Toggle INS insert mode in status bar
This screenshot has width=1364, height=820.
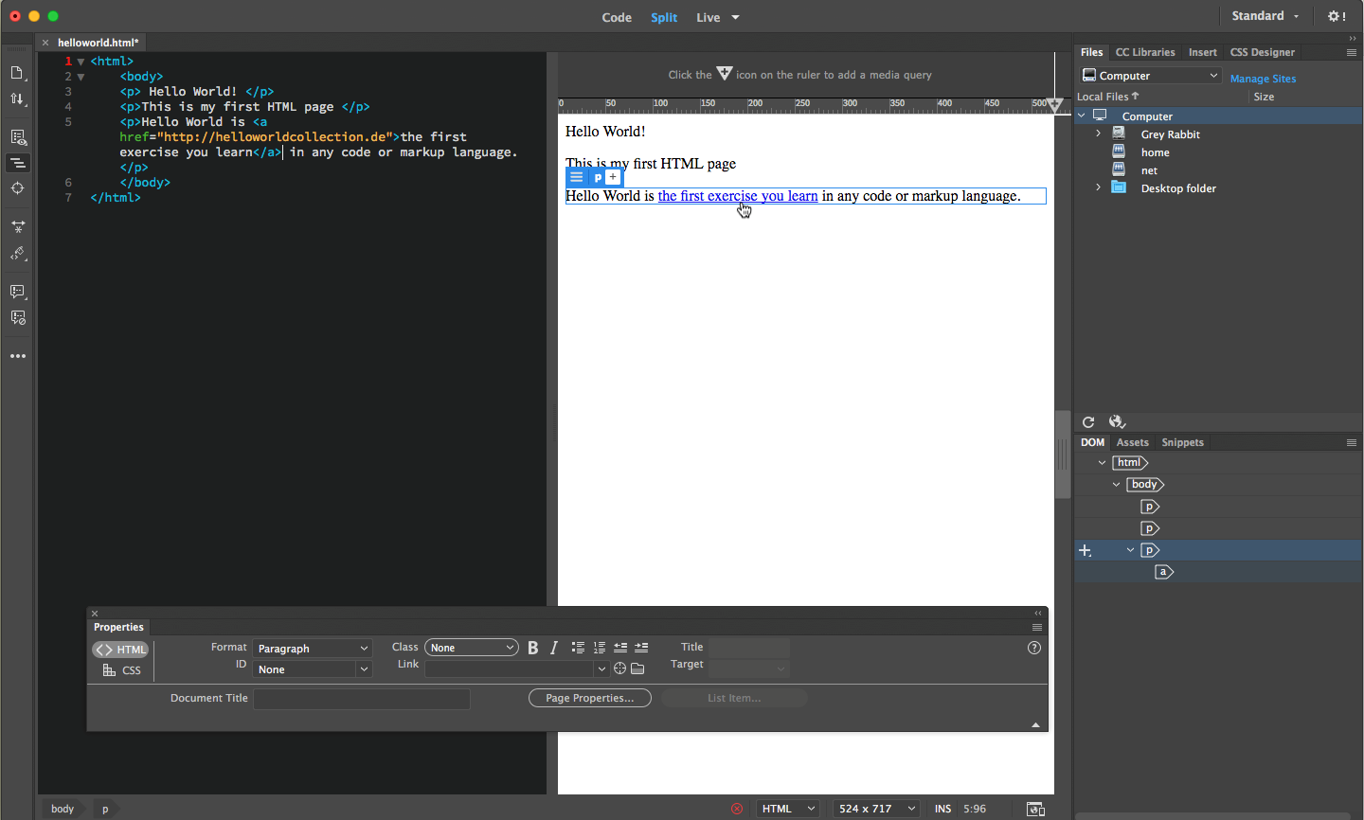[942, 809]
